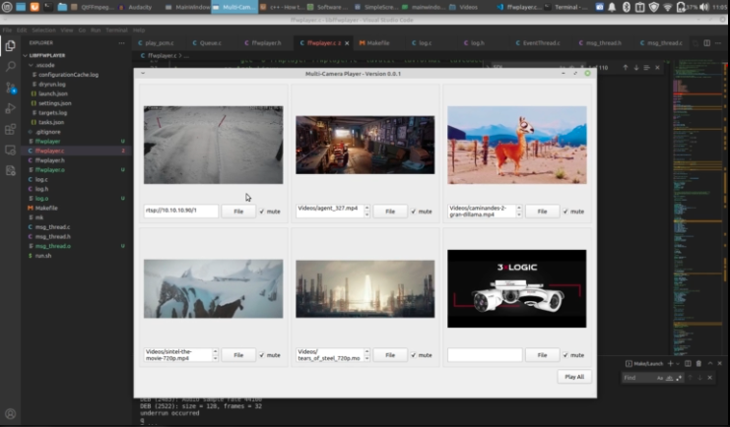Open the editor more actions ellipsis
This screenshot has height=427, width=730.
pos(718,42)
